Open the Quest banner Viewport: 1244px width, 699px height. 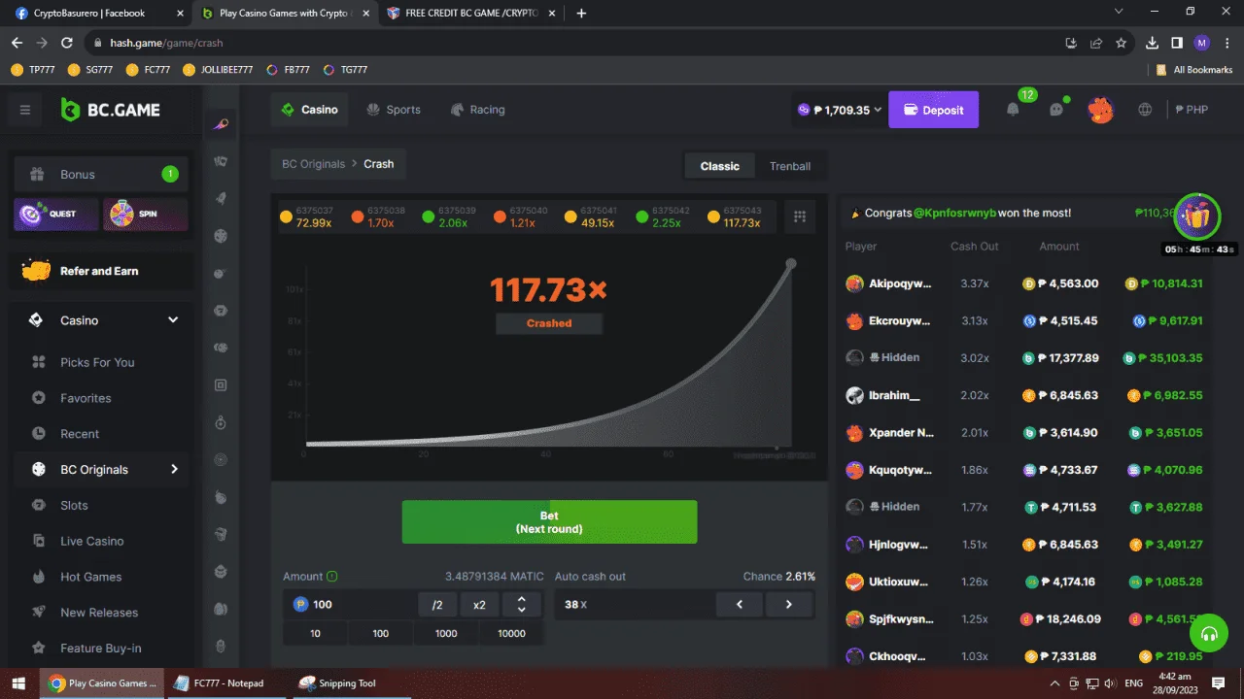[x=56, y=214]
